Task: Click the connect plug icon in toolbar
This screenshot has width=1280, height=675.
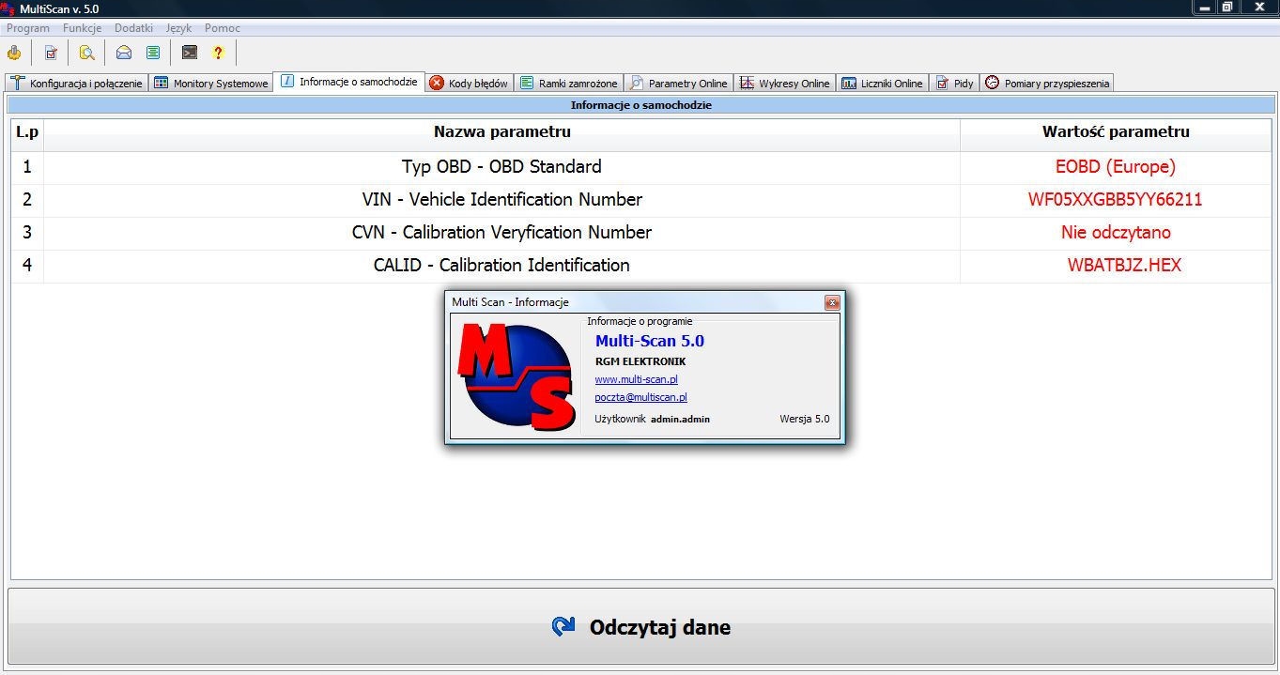Action: 14,53
